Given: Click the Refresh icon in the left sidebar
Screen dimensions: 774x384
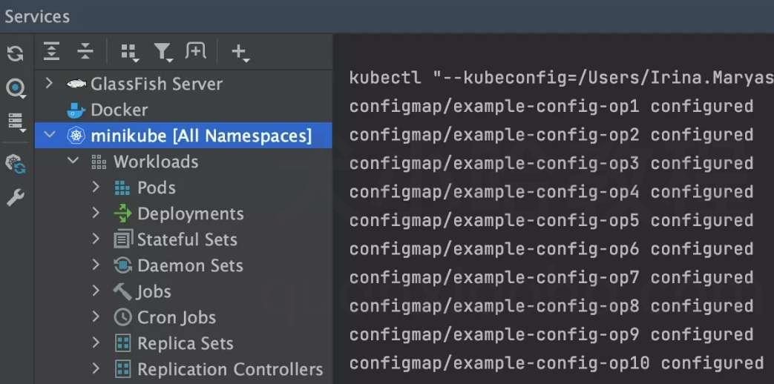Looking at the screenshot, I should click(x=16, y=53).
